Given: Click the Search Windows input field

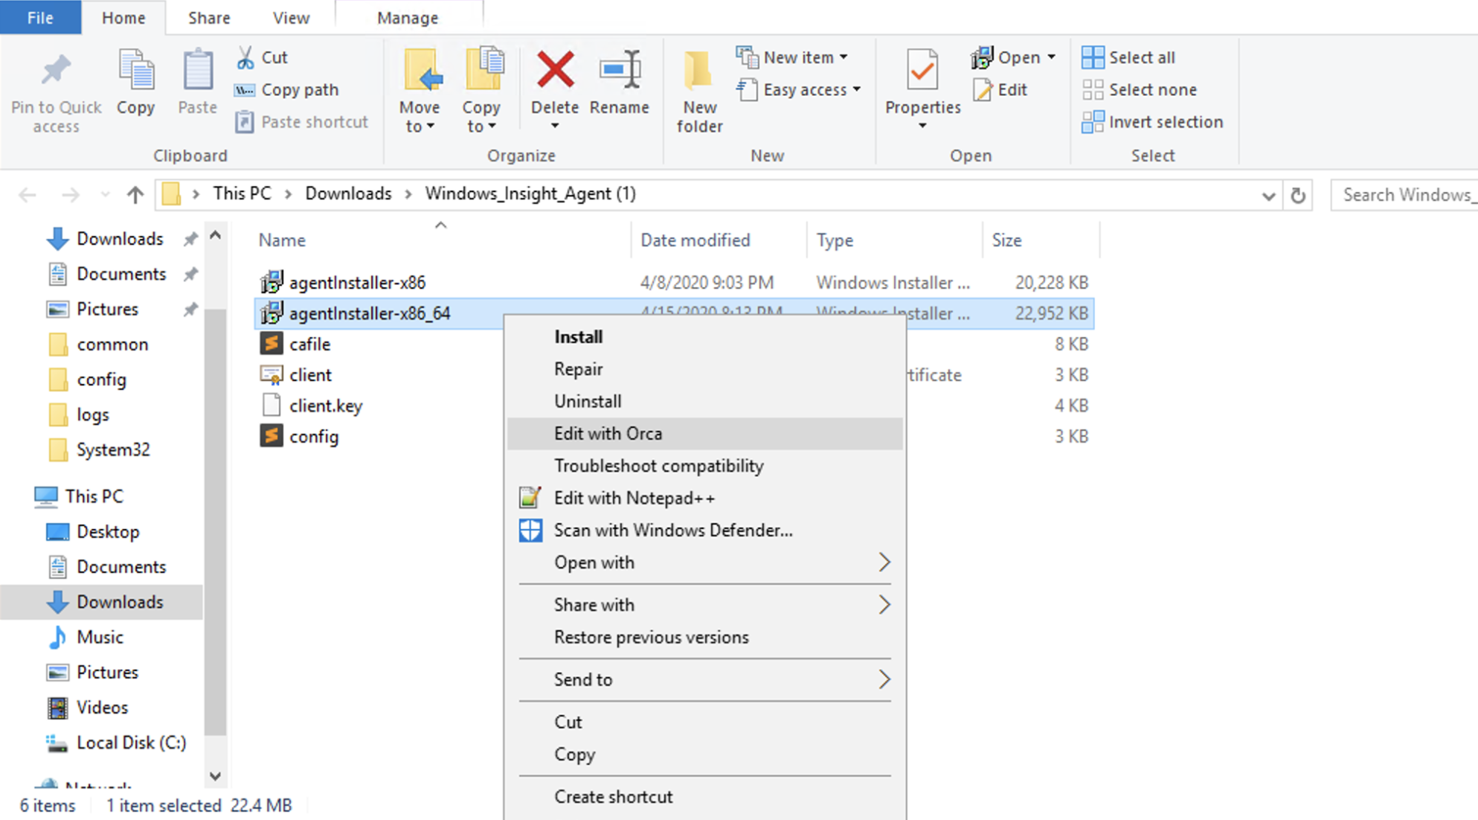Looking at the screenshot, I should [1406, 195].
